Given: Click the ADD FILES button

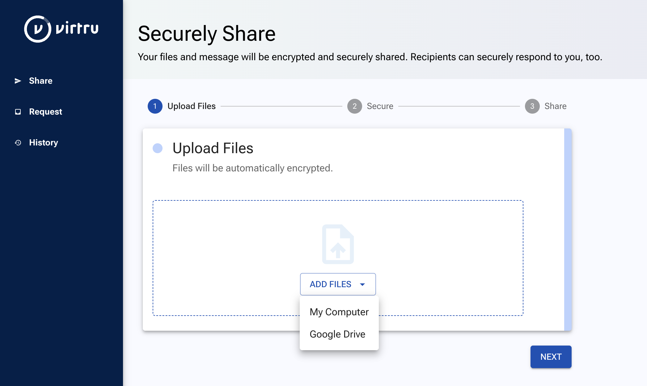Looking at the screenshot, I should pos(331,284).
